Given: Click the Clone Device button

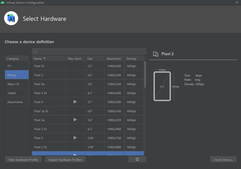Looking at the screenshot, I should (x=223, y=160).
